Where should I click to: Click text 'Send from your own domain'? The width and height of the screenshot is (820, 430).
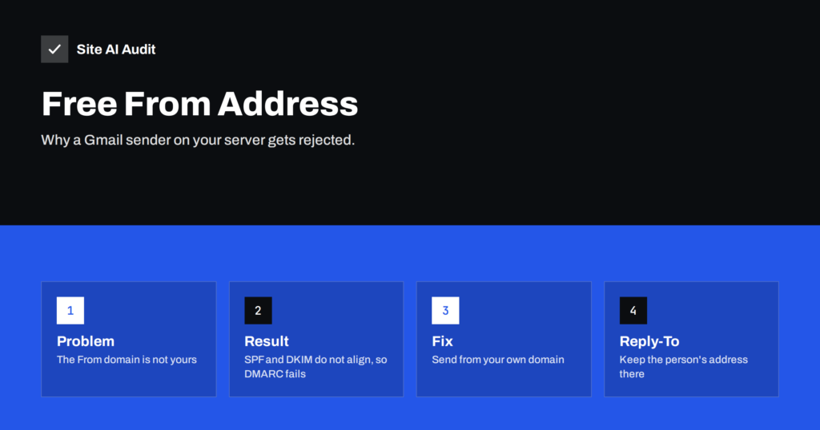pos(498,360)
